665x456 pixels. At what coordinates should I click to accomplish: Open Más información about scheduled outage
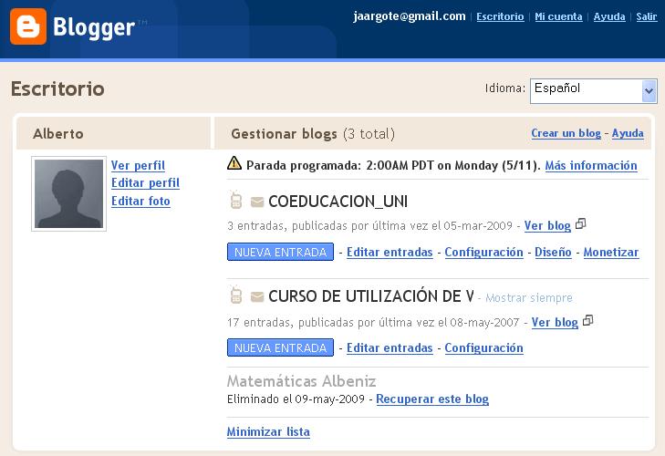point(591,165)
